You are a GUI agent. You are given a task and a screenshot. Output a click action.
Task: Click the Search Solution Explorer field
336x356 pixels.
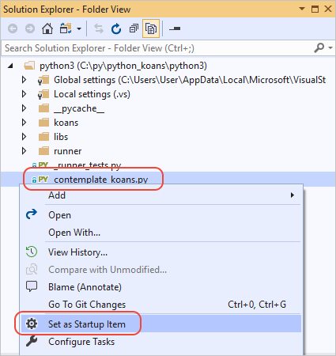(158, 48)
